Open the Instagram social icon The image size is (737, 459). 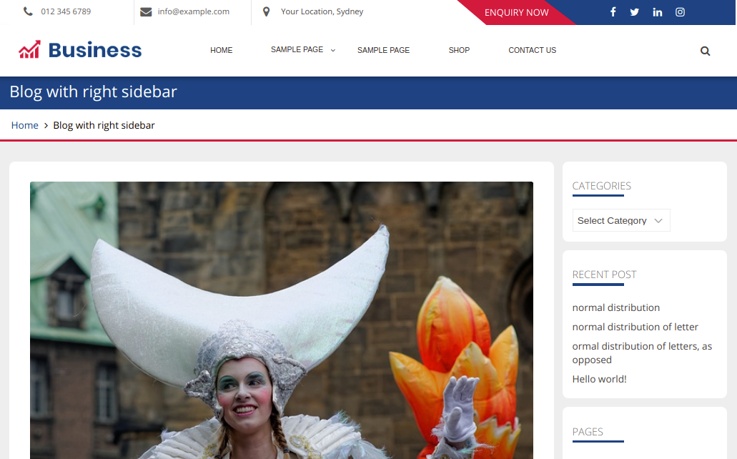pos(680,12)
